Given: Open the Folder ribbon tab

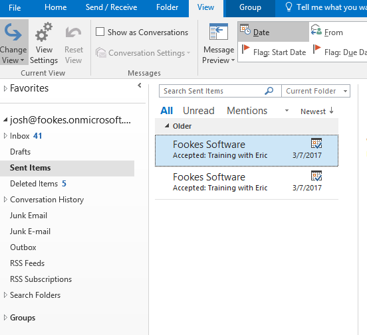Looking at the screenshot, I should coord(167,7).
